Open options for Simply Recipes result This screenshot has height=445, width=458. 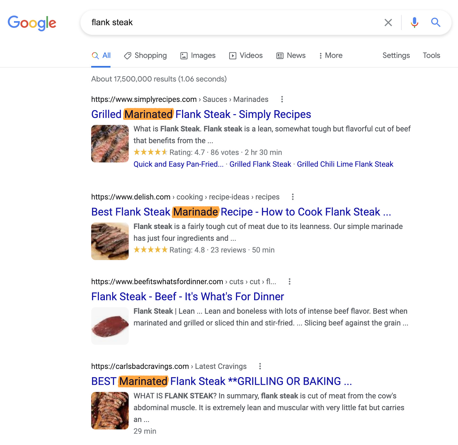point(282,99)
